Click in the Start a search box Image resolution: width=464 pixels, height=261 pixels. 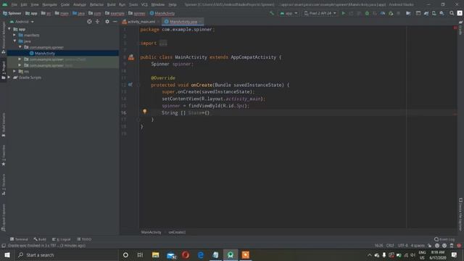[67, 254]
